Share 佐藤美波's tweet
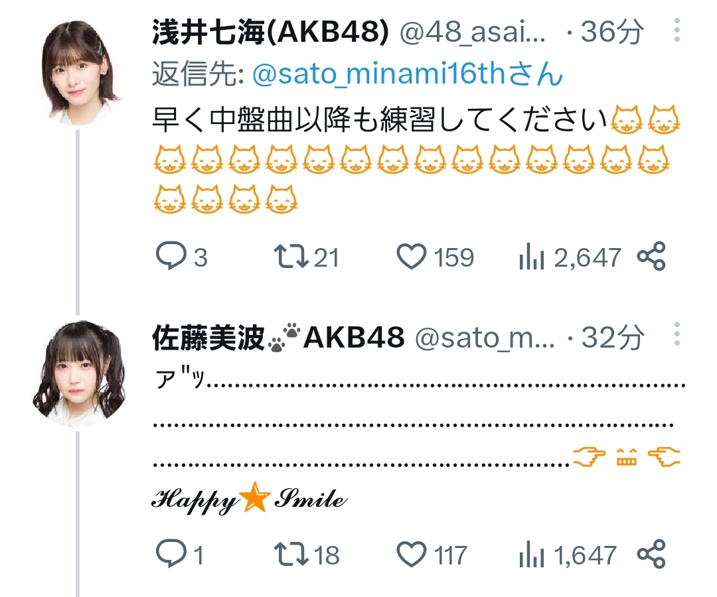This screenshot has height=597, width=717. pos(651,554)
